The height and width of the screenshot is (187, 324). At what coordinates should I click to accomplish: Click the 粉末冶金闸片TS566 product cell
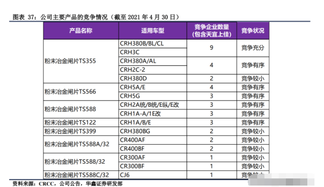(x=81, y=92)
